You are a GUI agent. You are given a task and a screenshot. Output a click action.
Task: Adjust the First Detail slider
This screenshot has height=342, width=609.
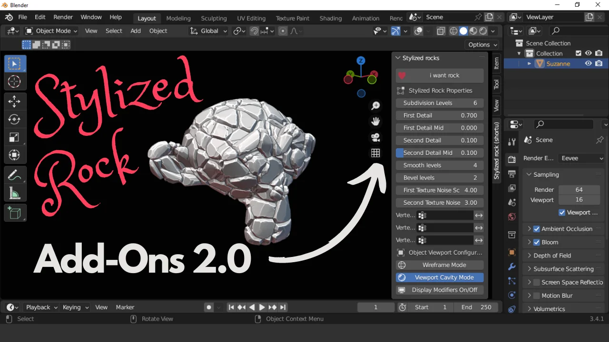point(440,115)
